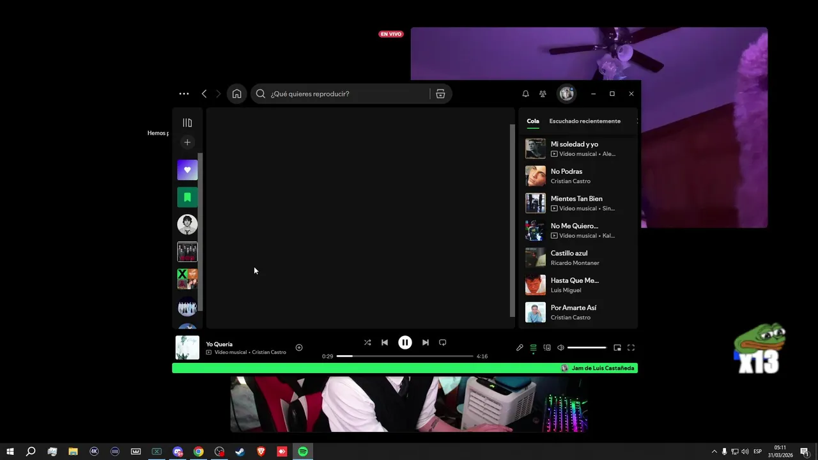Open the notifications bell
The height and width of the screenshot is (460, 818).
point(525,94)
